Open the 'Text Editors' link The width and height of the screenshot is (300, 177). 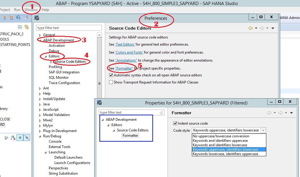pos(125,44)
